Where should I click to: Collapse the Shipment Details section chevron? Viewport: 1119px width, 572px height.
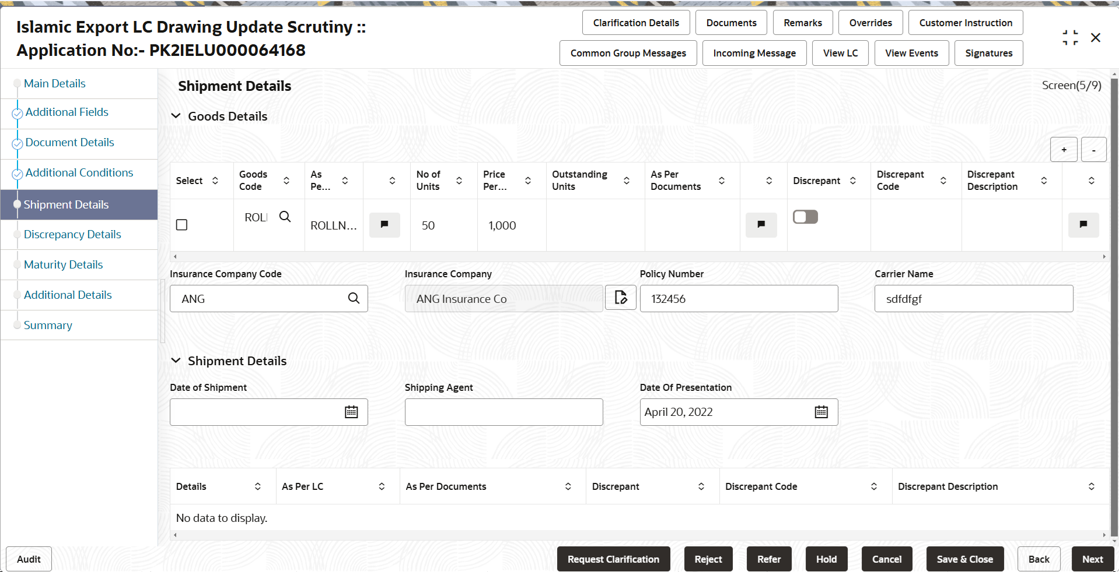click(x=176, y=361)
